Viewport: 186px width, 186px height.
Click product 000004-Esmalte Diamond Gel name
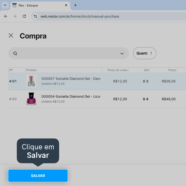point(71,96)
